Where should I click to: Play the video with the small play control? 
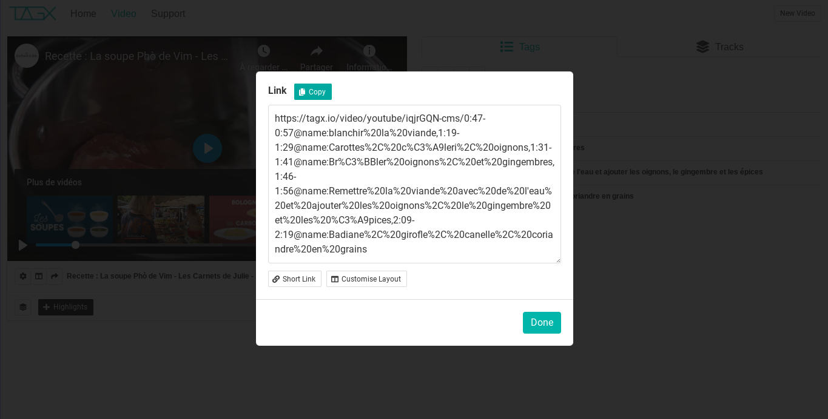pos(23,245)
